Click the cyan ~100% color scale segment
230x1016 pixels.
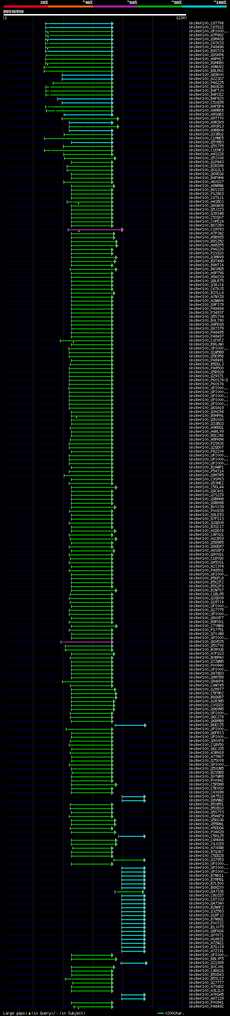click(x=204, y=6)
